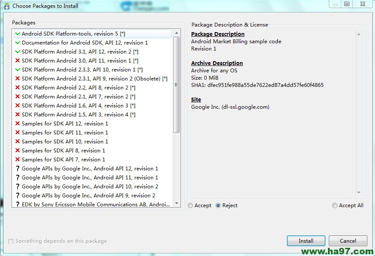
Task: Select EDK by Sony Ericsson Mobile Communications entry
Action: coord(95,205)
